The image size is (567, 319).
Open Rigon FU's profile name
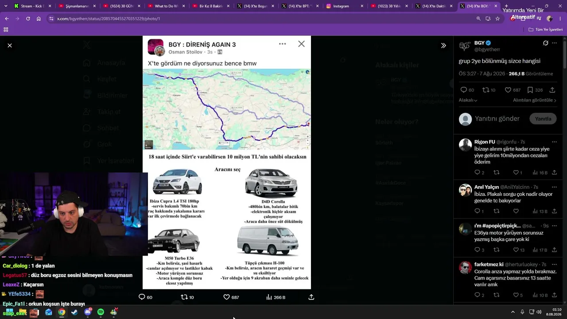(x=485, y=142)
